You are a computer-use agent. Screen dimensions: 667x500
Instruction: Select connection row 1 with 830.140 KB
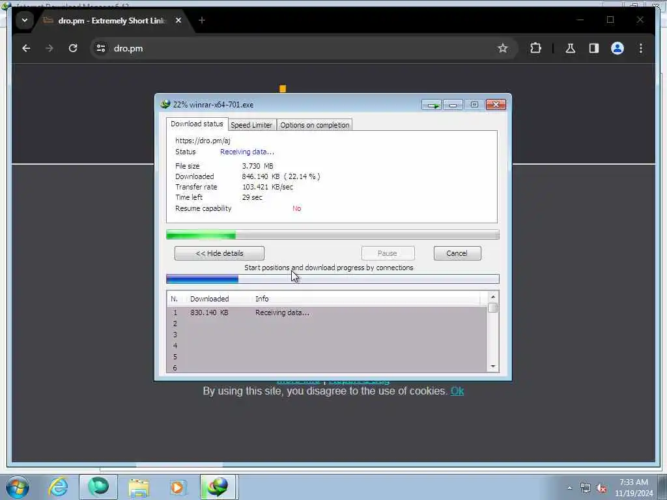click(327, 312)
